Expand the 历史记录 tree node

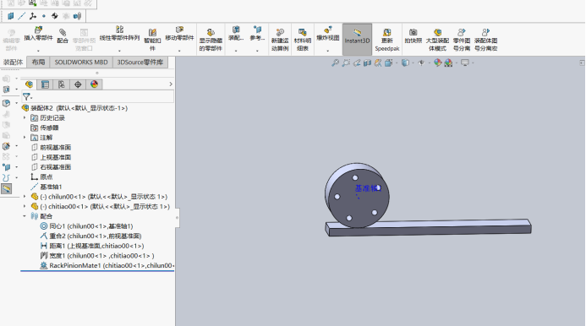[x=25, y=117]
